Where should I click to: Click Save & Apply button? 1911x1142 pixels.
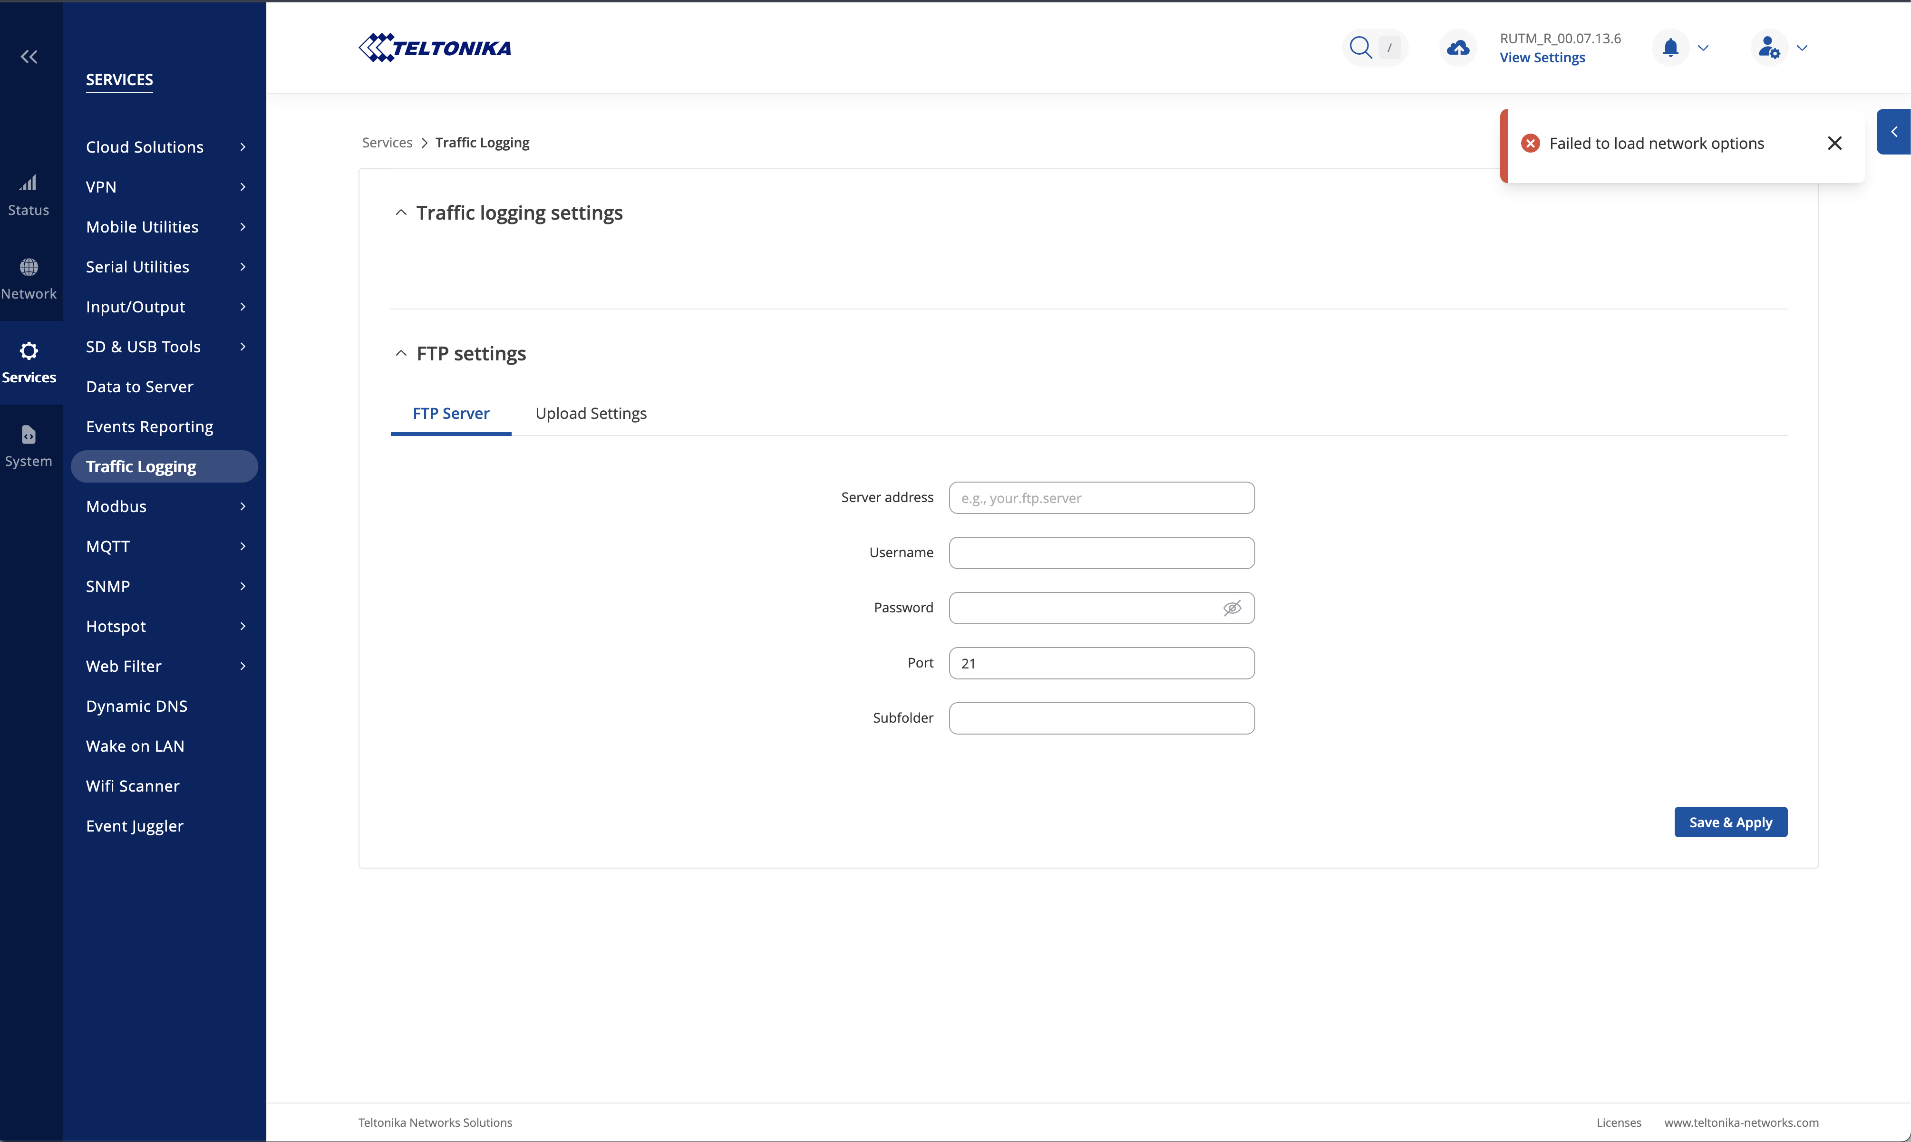coord(1731,823)
